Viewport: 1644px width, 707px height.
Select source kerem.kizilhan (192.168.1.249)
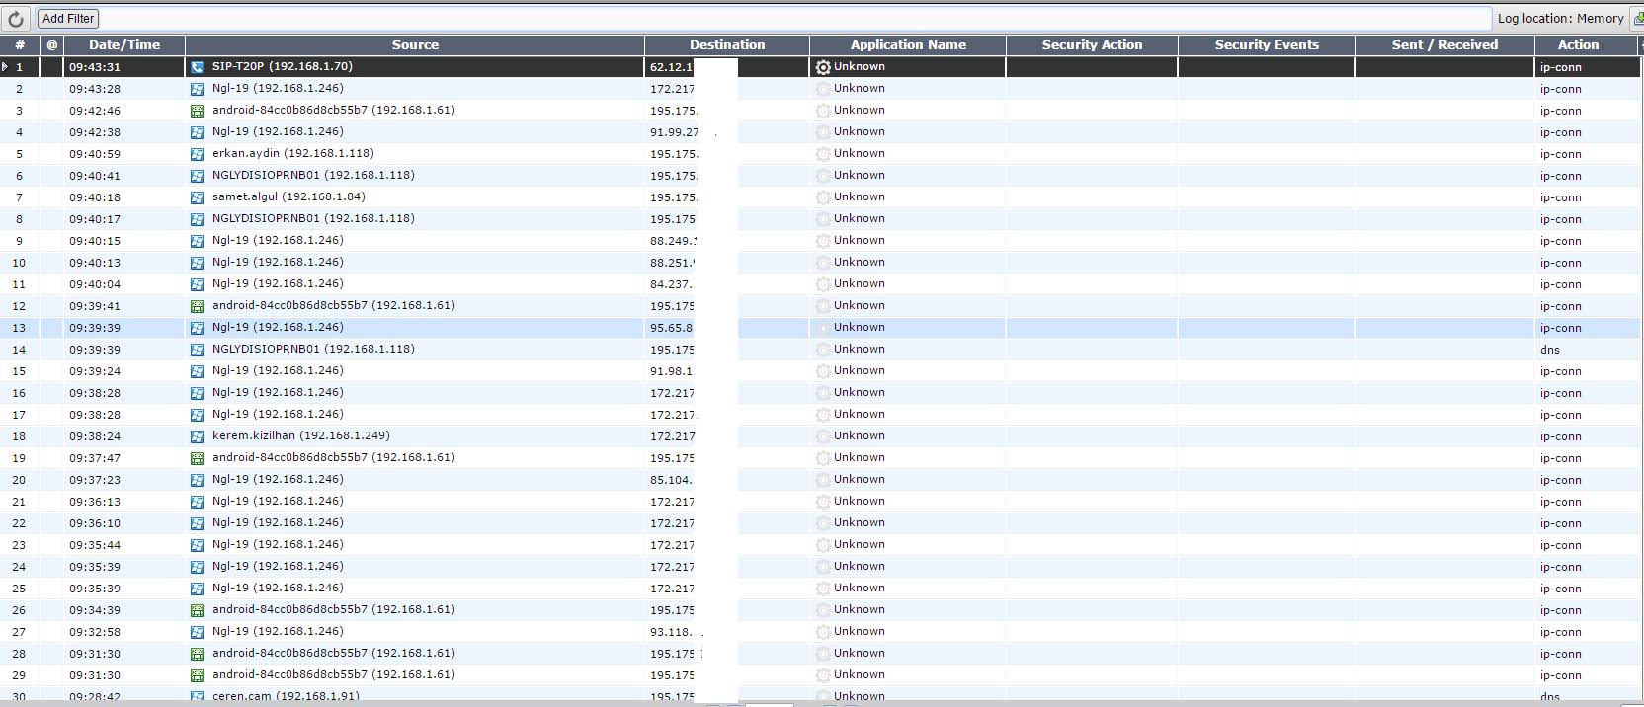coord(301,436)
